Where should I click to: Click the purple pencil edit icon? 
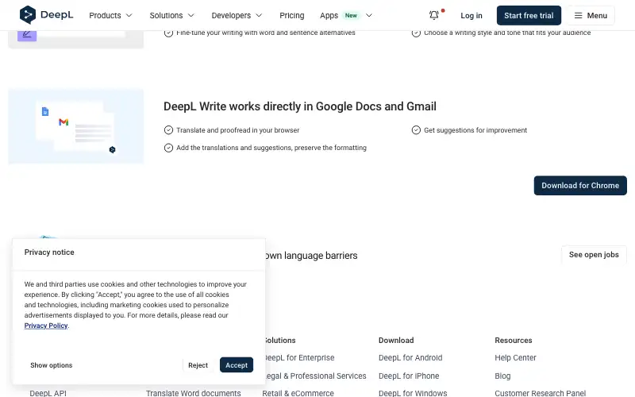[27, 34]
